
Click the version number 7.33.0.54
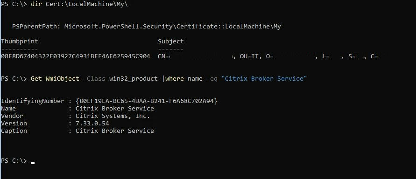(x=92, y=124)
